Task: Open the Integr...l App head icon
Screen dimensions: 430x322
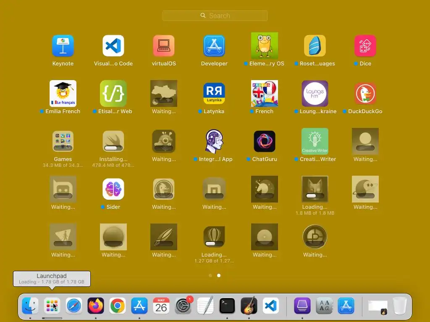Action: click(x=214, y=141)
